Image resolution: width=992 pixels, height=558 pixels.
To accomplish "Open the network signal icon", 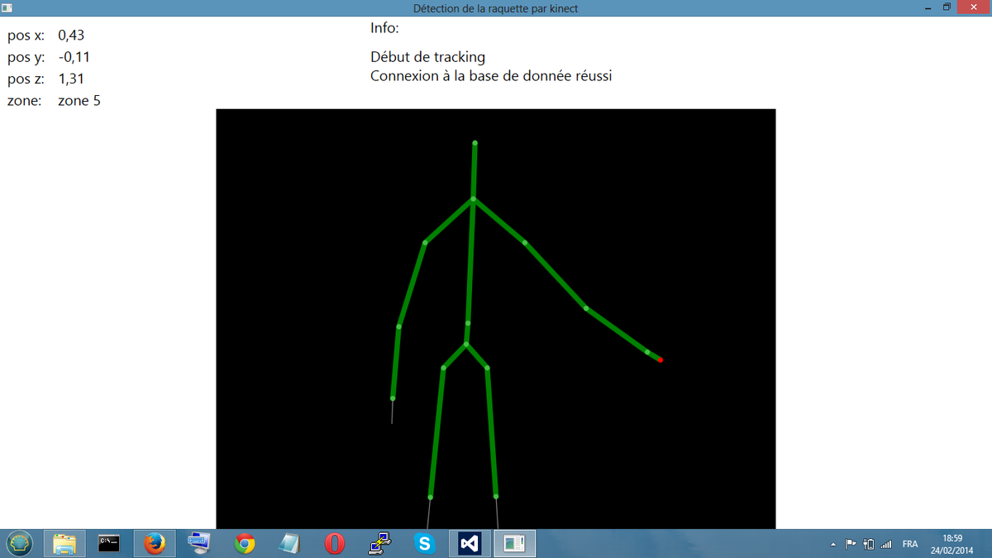I will point(886,544).
